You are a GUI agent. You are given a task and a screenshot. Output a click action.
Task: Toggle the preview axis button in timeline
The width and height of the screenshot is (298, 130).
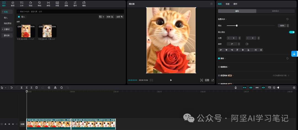pyautogui.click(x=263, y=88)
